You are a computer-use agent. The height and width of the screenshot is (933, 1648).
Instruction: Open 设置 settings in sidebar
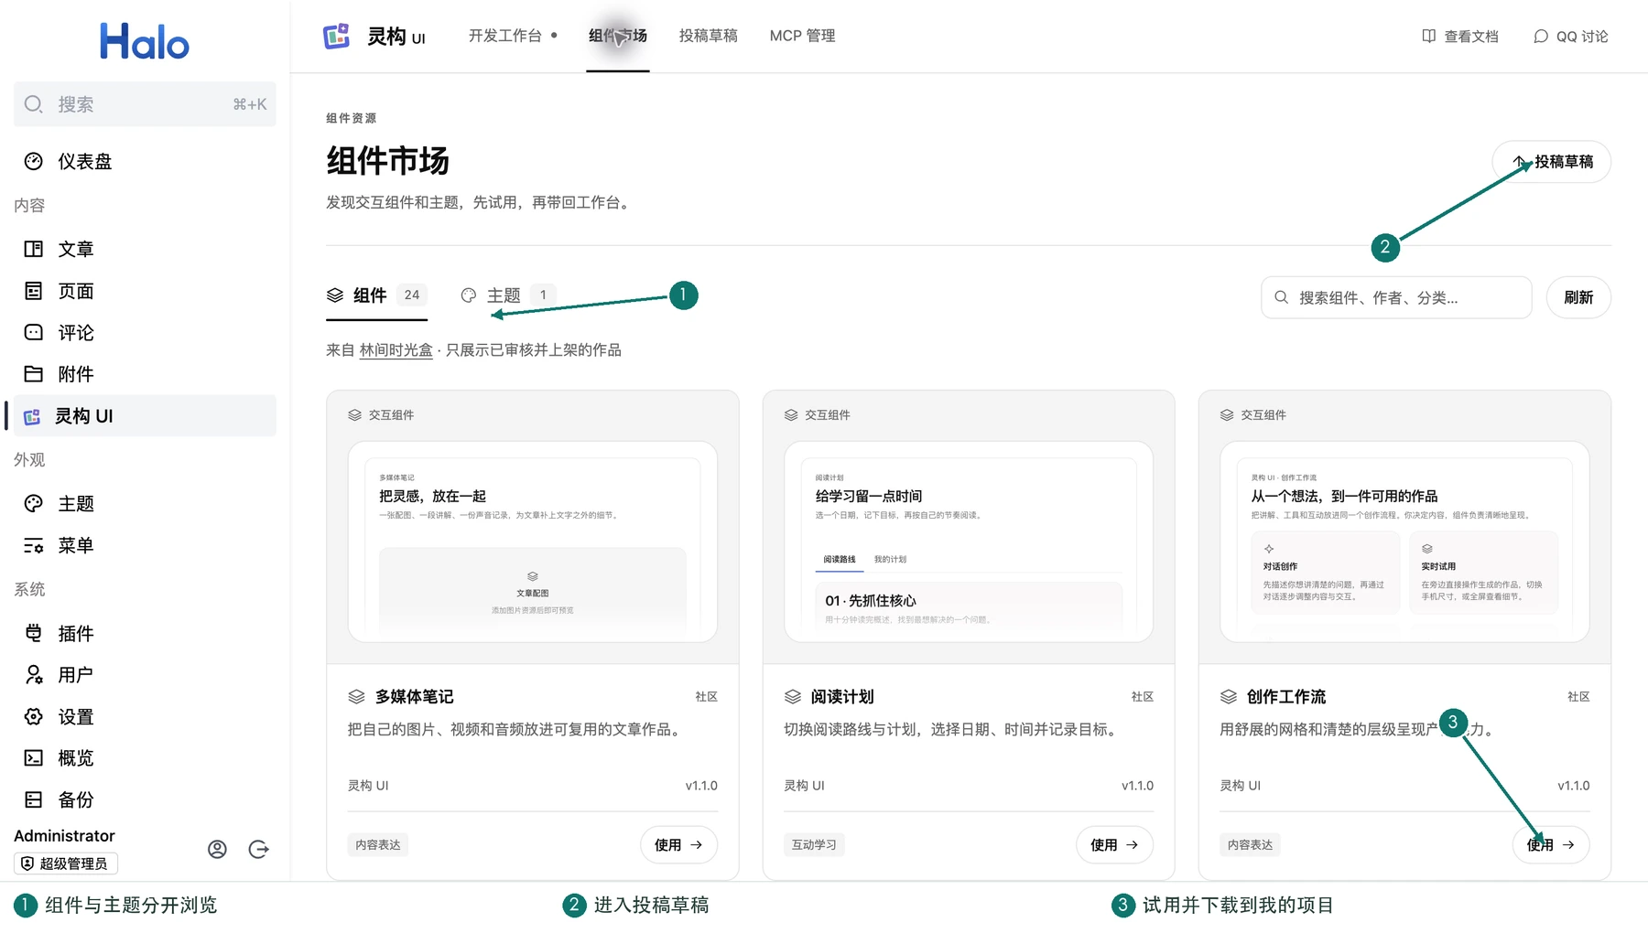(145, 716)
